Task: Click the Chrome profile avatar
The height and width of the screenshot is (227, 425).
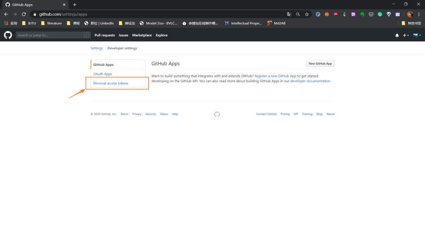Action: tap(410, 14)
